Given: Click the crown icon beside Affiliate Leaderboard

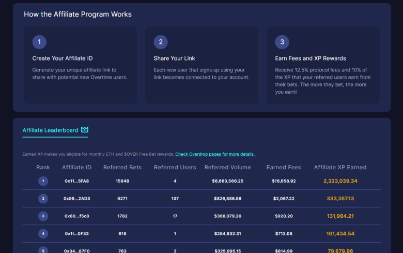Looking at the screenshot, I should tap(85, 130).
